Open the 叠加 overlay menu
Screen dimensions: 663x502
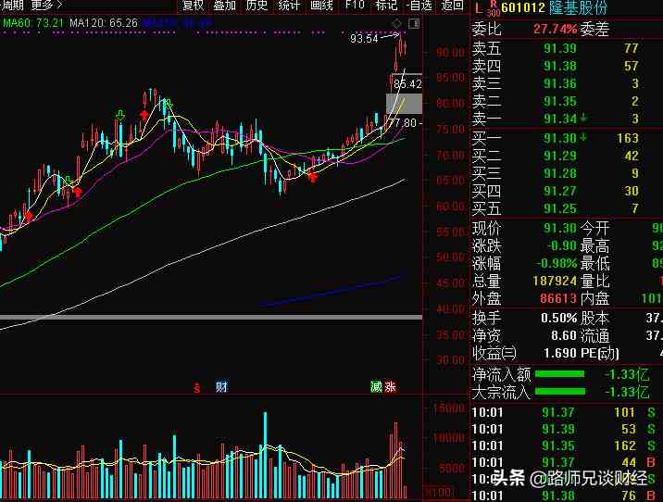pos(225,5)
